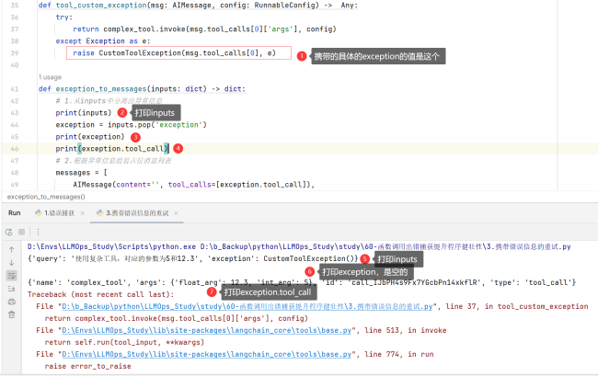
Task: Click the {'query': ...} printed dict output
Action: [x=192, y=258]
